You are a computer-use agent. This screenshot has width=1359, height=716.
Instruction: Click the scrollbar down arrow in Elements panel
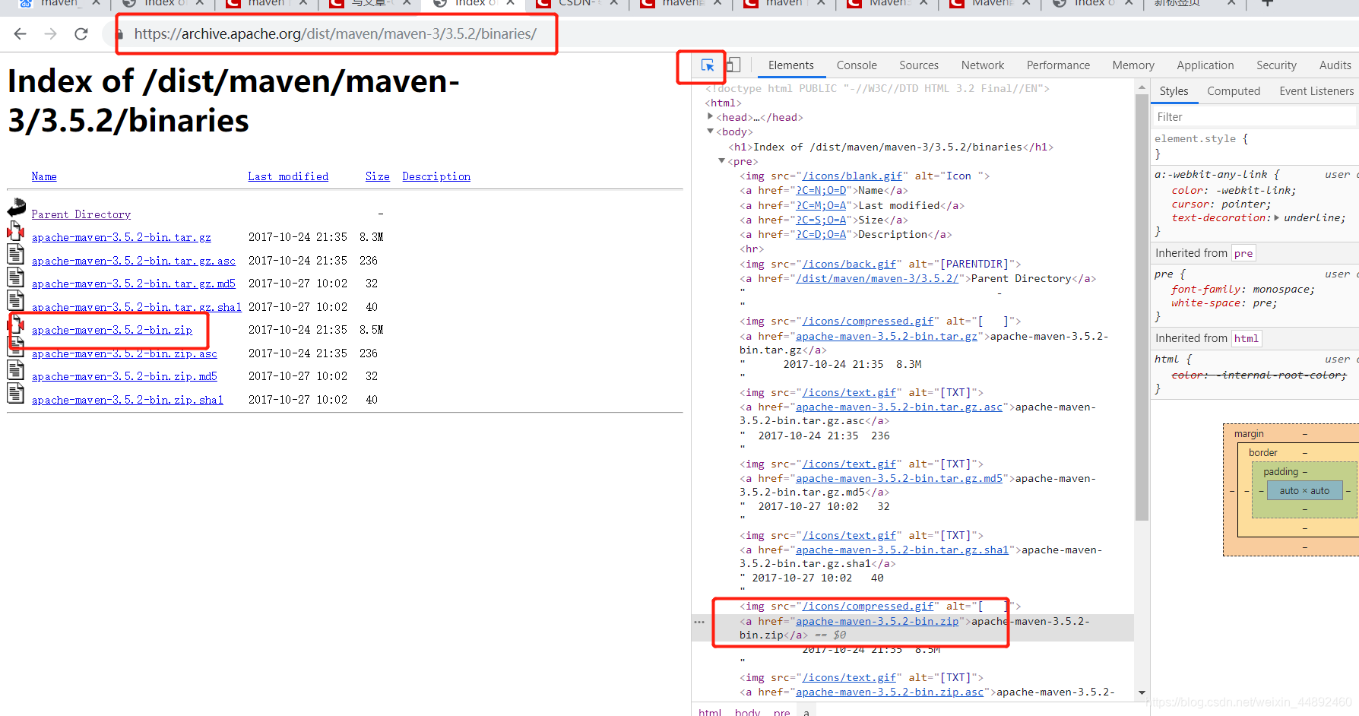(x=1142, y=692)
